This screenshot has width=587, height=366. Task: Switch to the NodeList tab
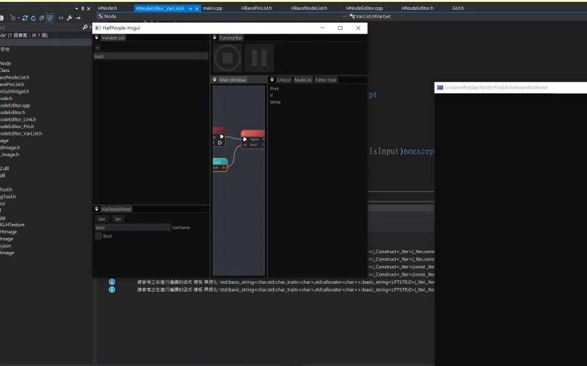coord(303,80)
